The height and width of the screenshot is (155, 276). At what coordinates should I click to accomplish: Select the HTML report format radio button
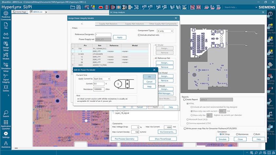[188, 104]
